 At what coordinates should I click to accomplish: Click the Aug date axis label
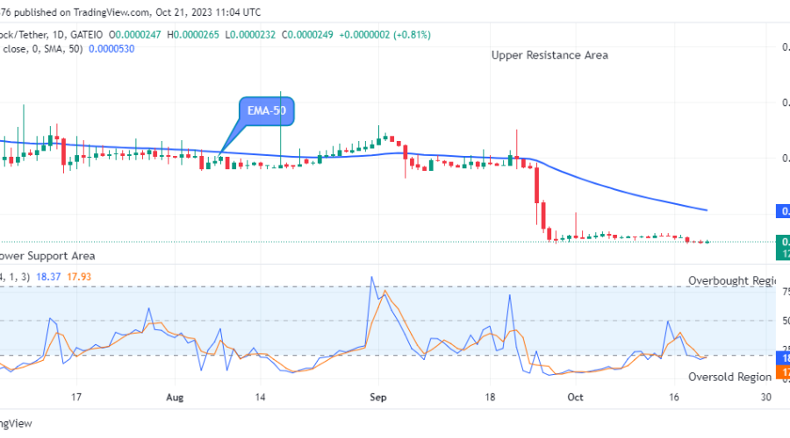pos(175,398)
